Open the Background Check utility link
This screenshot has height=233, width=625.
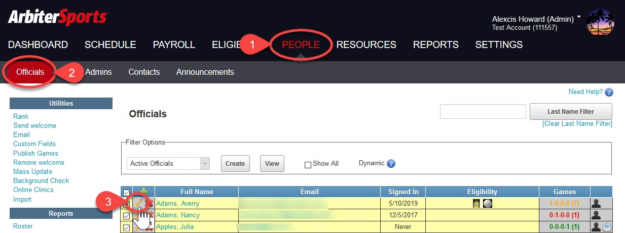coord(41,180)
